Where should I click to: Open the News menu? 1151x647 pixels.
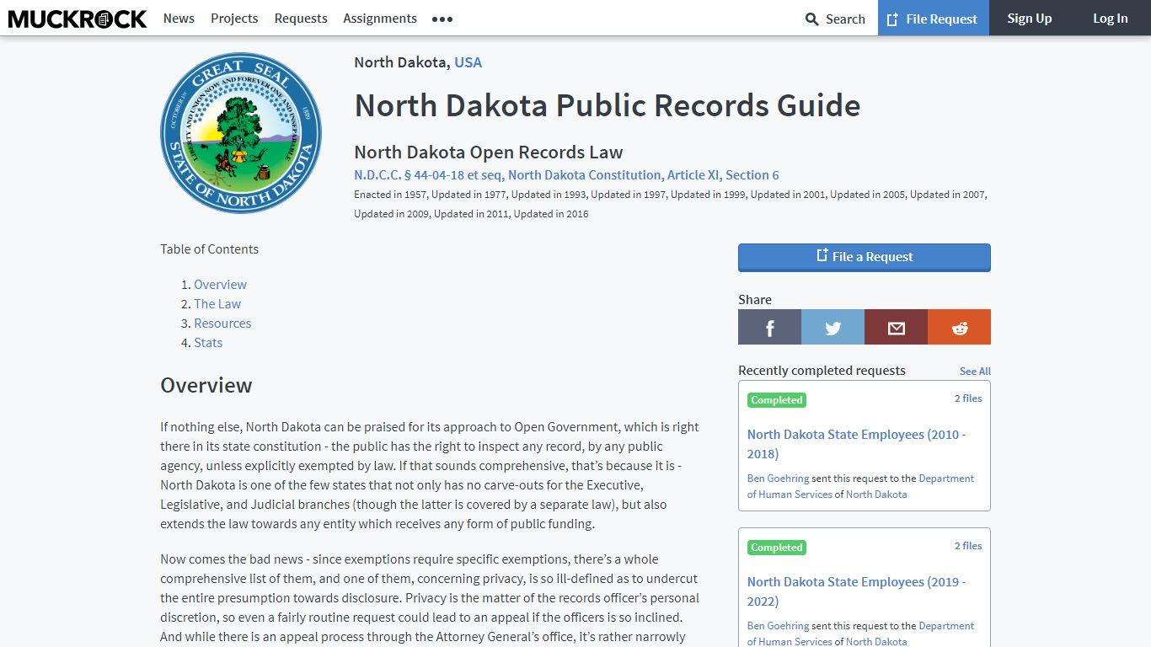179,18
